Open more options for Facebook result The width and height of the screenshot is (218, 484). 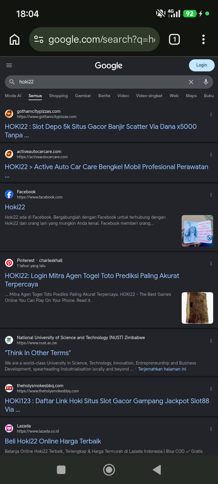coord(211,195)
